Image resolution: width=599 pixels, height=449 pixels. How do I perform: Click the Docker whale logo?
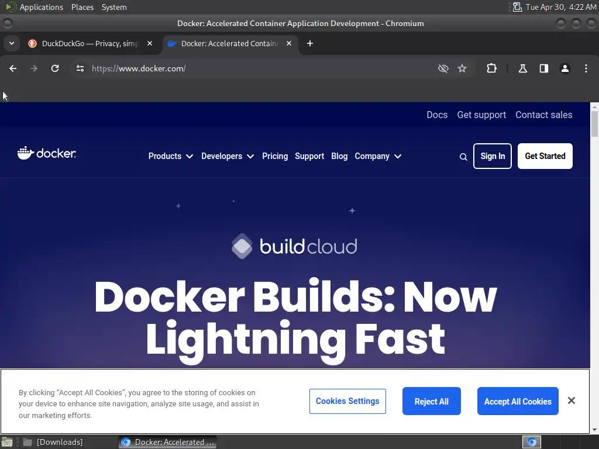click(x=47, y=153)
